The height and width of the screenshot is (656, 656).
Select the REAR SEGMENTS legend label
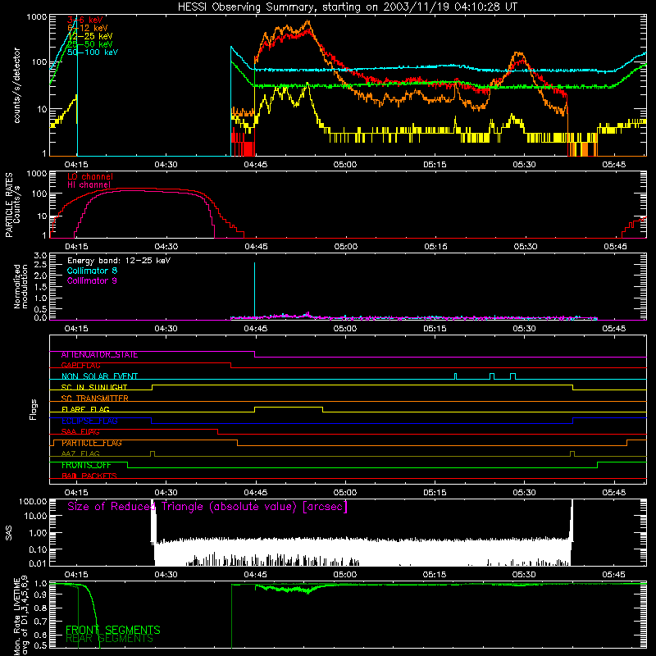click(x=110, y=639)
